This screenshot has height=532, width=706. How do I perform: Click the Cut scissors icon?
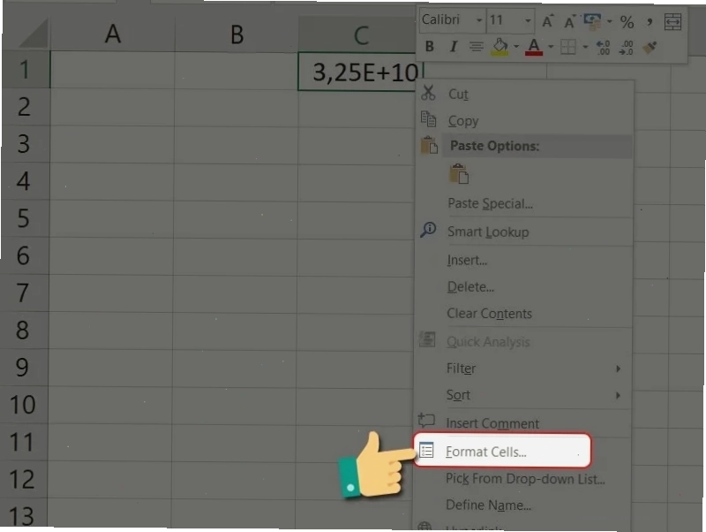pyautogui.click(x=428, y=93)
